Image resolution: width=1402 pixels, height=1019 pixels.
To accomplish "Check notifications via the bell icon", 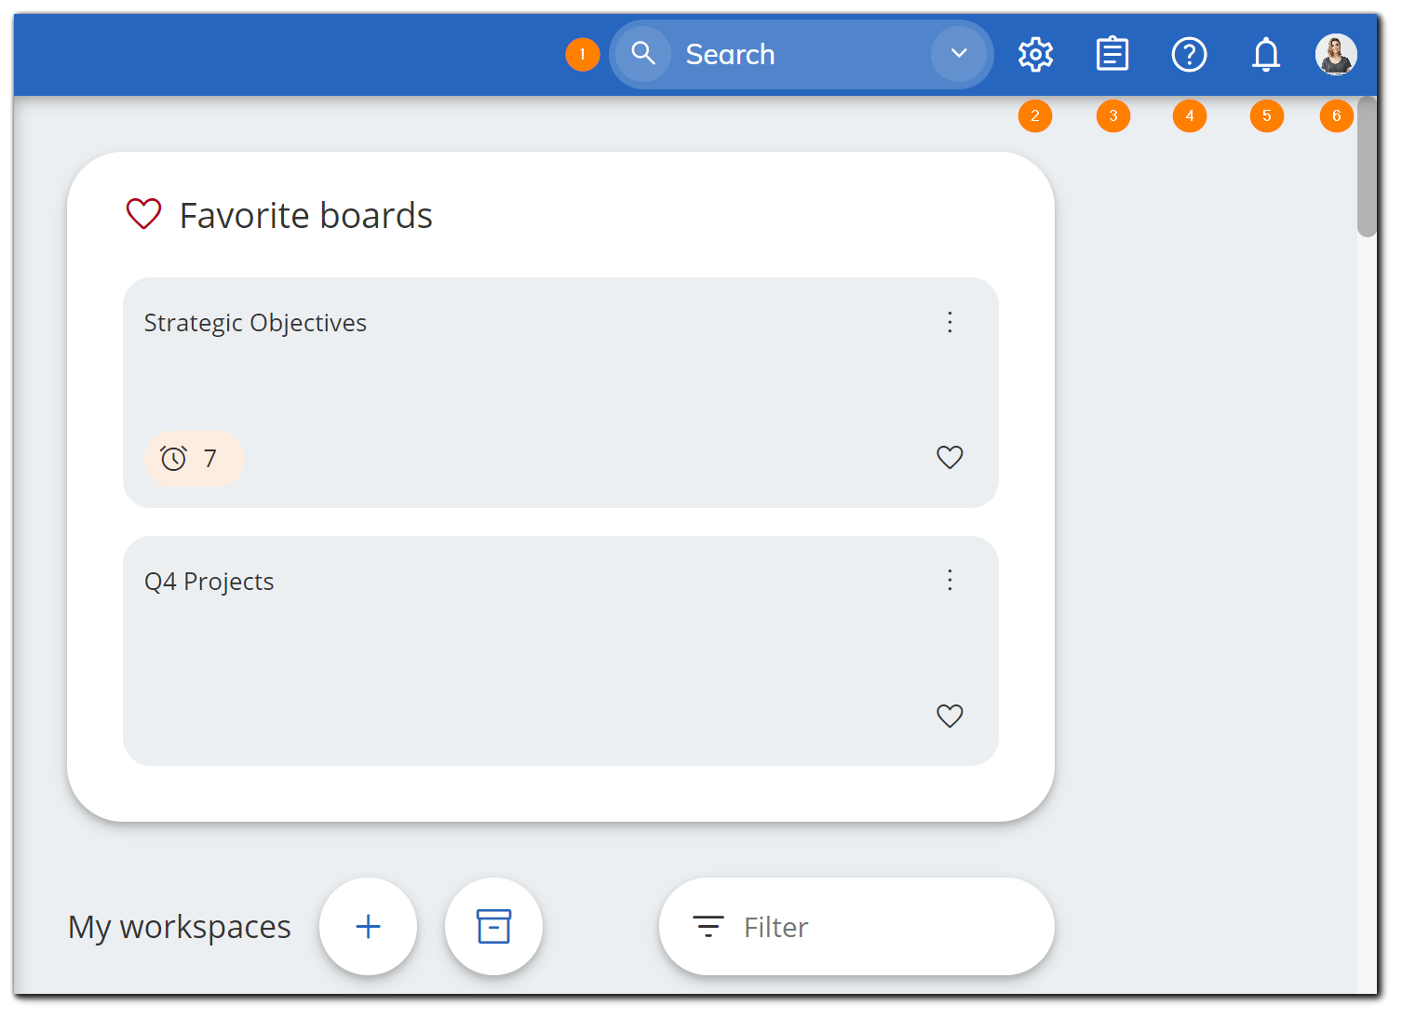I will (x=1267, y=54).
